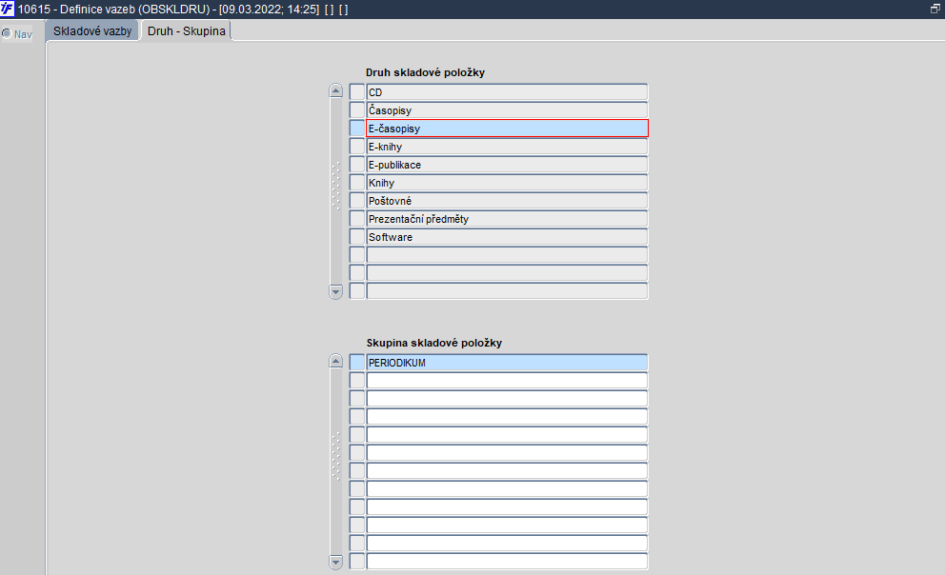Screen dimensions: 945x575
Task: Select the row marker beside PERIODIKUM
Action: click(357, 363)
